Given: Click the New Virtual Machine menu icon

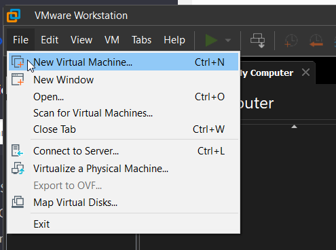Looking at the screenshot, I should point(18,62).
